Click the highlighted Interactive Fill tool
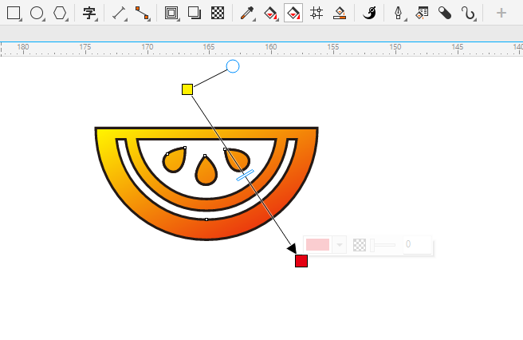Image resolution: width=523 pixels, height=340 pixels. (x=293, y=13)
